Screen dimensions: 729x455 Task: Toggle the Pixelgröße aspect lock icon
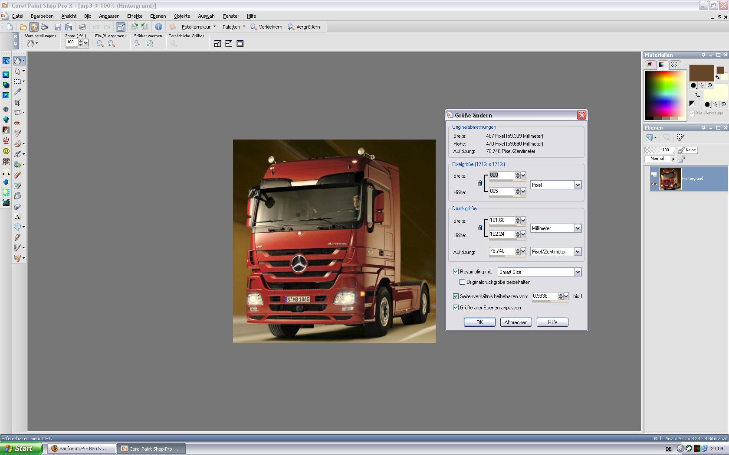[480, 183]
